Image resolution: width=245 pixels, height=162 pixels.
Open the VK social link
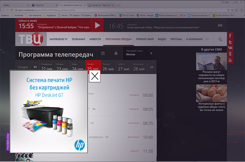[230, 48]
